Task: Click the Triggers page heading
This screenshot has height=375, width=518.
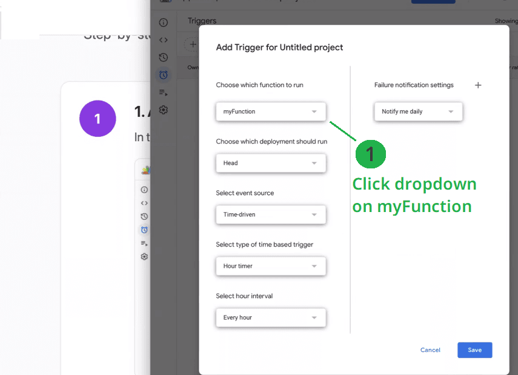Action: (202, 21)
